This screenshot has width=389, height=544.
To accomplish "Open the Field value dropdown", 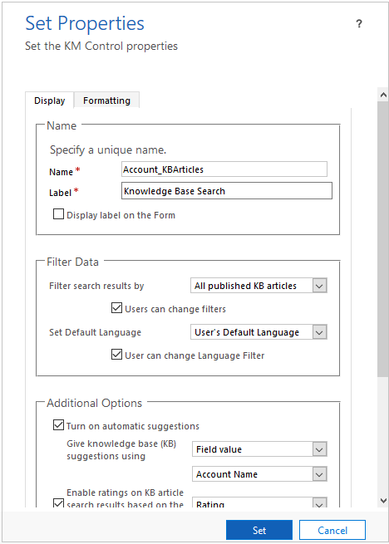I will tap(259, 449).
